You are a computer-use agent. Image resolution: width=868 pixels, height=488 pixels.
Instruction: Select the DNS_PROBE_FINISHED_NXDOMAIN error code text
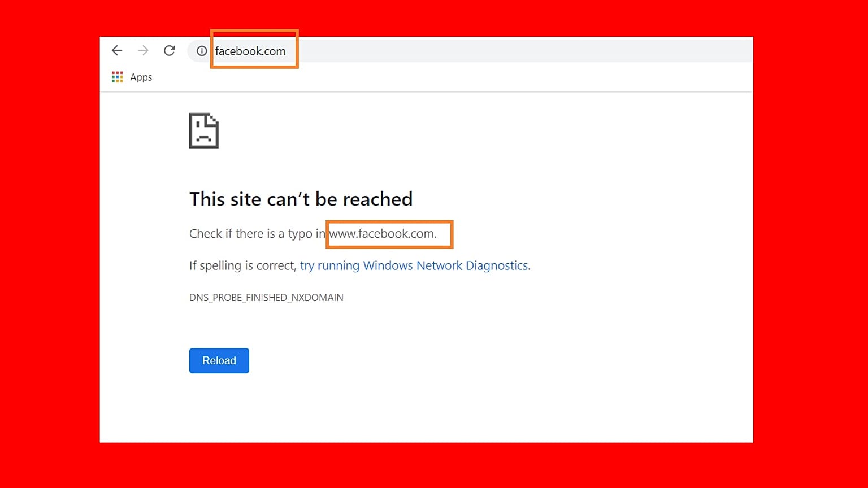(266, 298)
